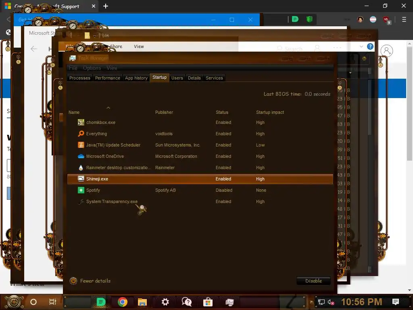Click the network icon in the system tray

click(x=321, y=302)
